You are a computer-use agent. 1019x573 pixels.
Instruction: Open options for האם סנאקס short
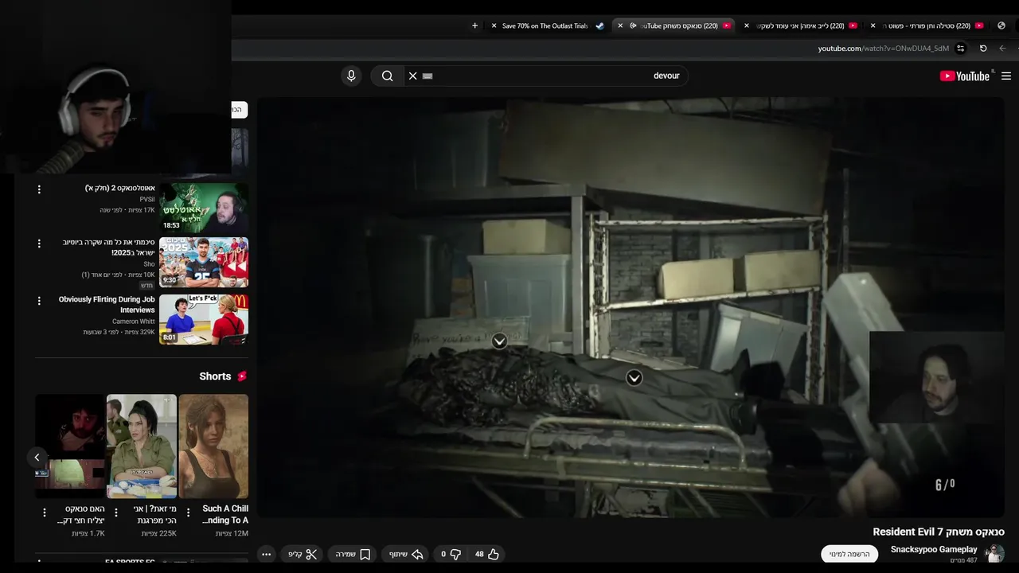(x=45, y=513)
